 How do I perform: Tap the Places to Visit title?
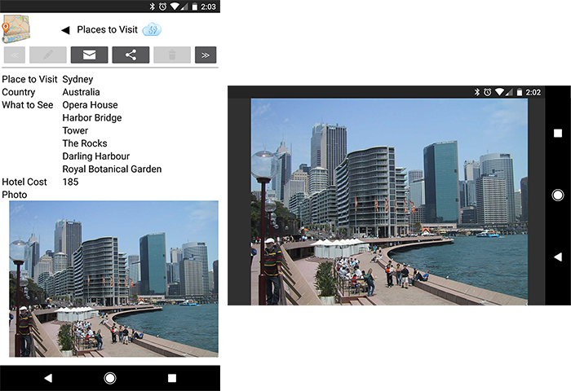click(107, 30)
